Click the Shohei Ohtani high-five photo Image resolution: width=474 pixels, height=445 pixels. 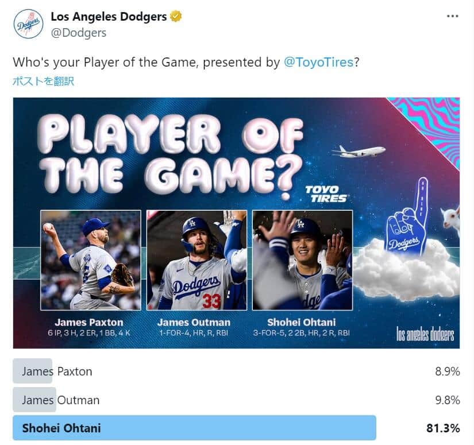302,260
